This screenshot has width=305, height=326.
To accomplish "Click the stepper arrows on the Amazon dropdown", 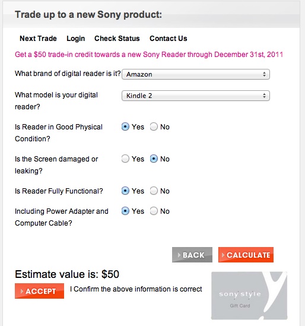I will [264, 74].
